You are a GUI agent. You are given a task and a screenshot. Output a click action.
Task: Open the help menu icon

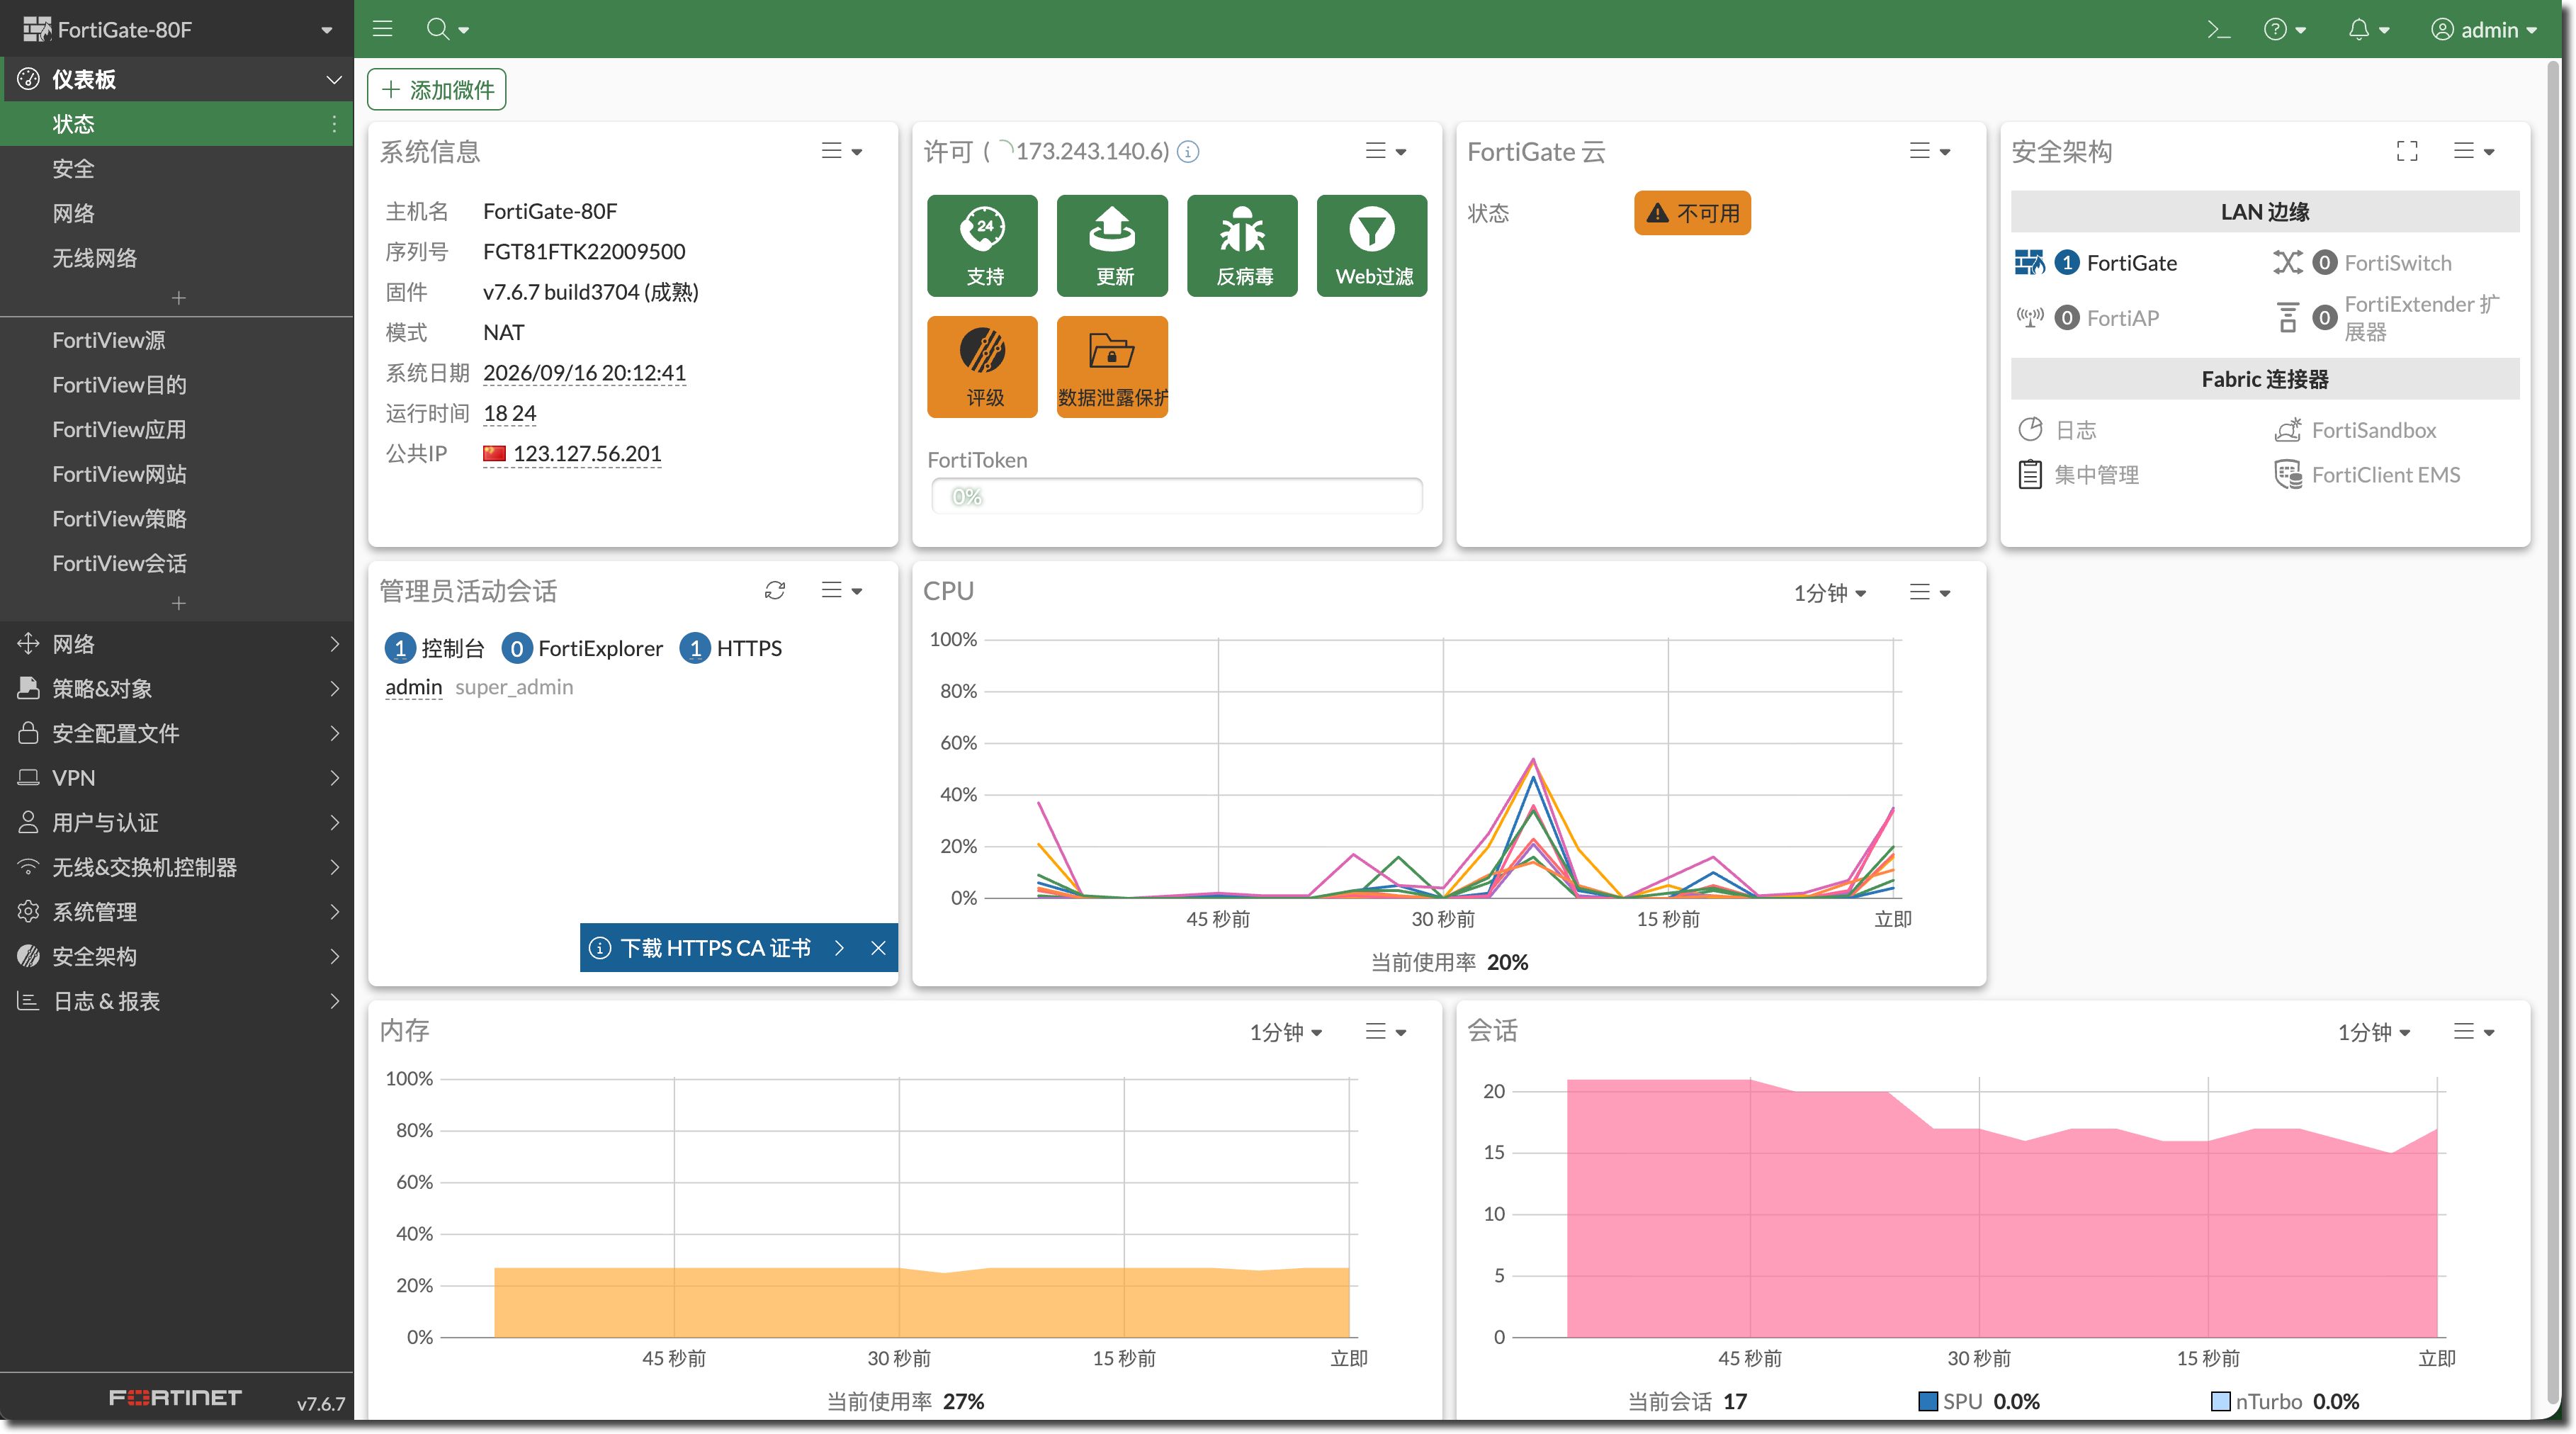click(x=2284, y=29)
